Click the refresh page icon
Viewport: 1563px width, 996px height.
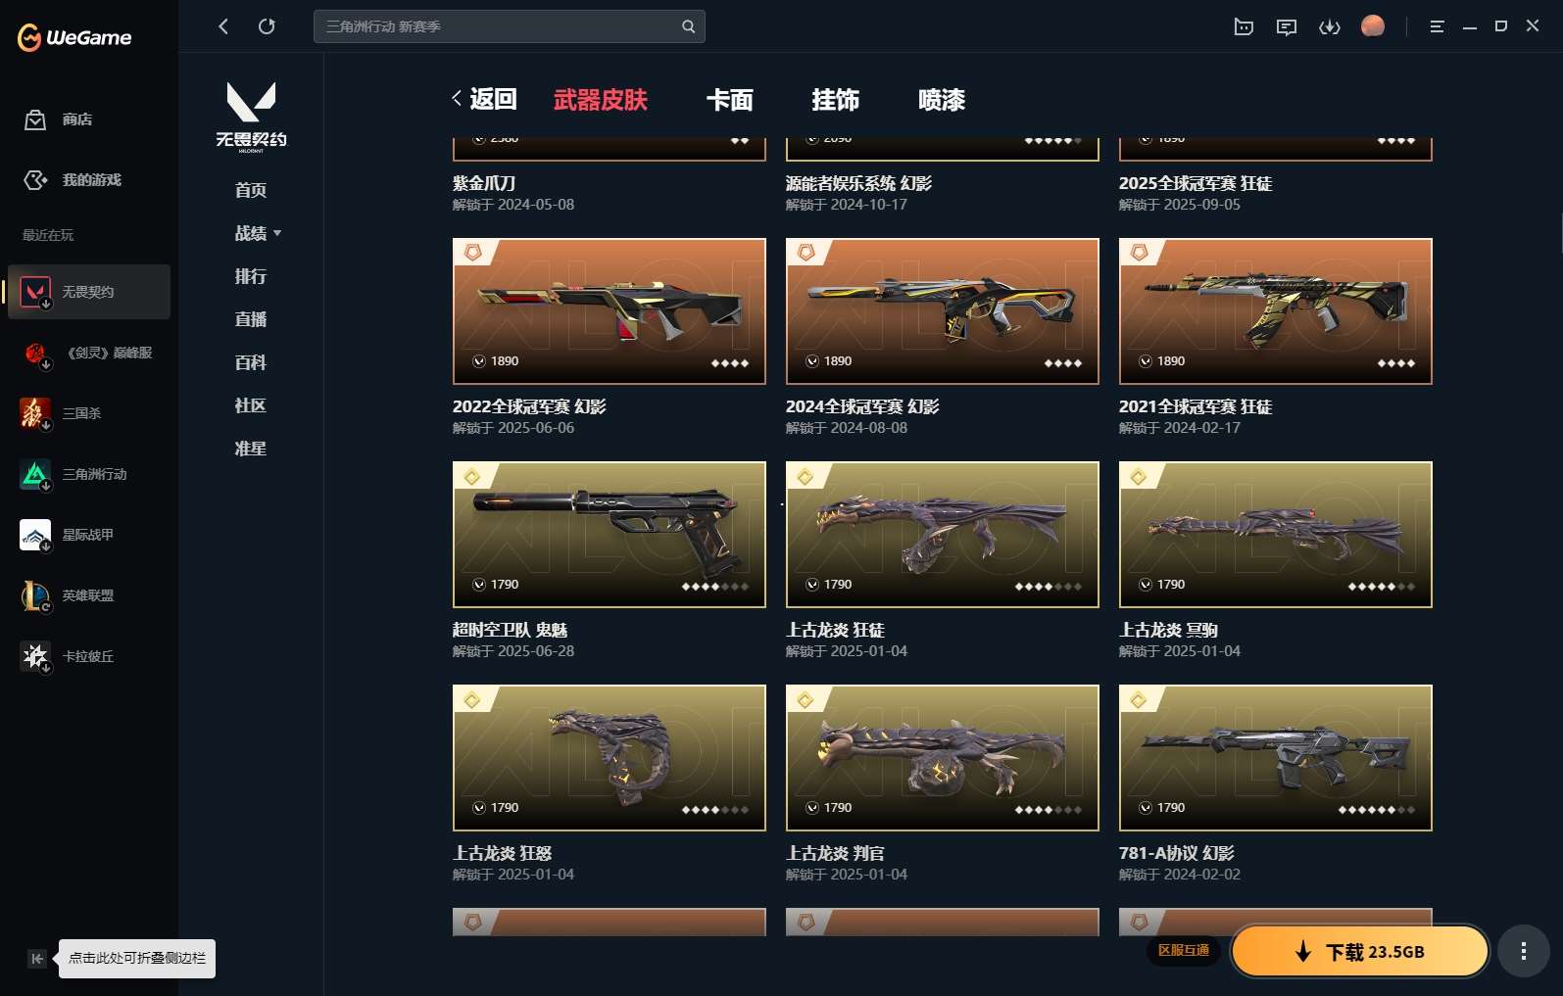(267, 26)
